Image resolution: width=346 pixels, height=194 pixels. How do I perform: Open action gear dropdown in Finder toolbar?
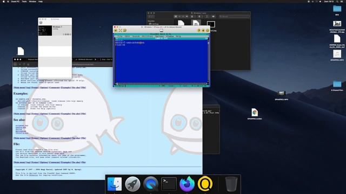tap(200, 17)
